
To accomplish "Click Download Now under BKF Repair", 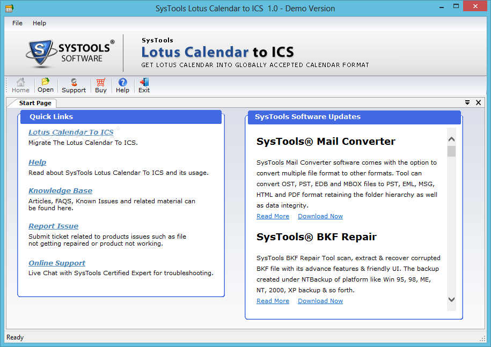I will coord(320,301).
